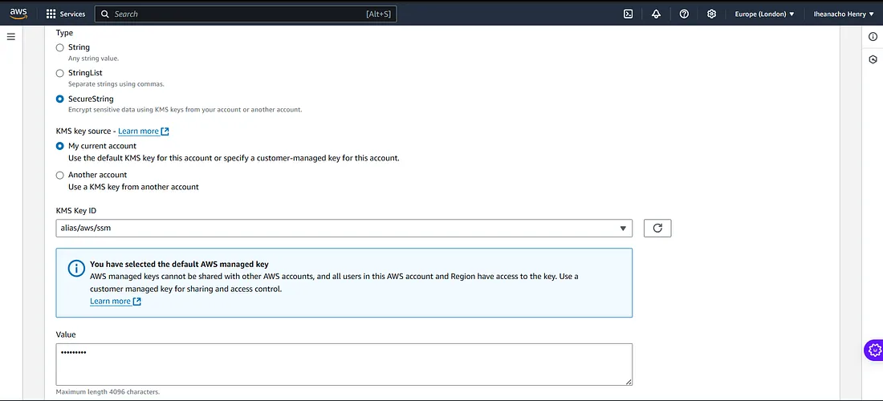Click into the Value text area

pyautogui.click(x=344, y=364)
